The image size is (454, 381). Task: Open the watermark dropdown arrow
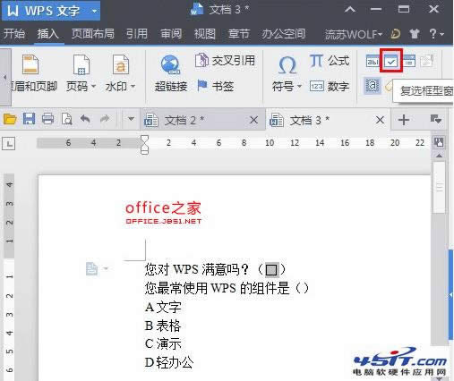click(x=133, y=87)
